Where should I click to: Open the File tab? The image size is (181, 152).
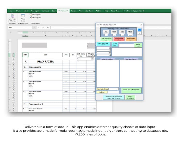click(x=11, y=11)
